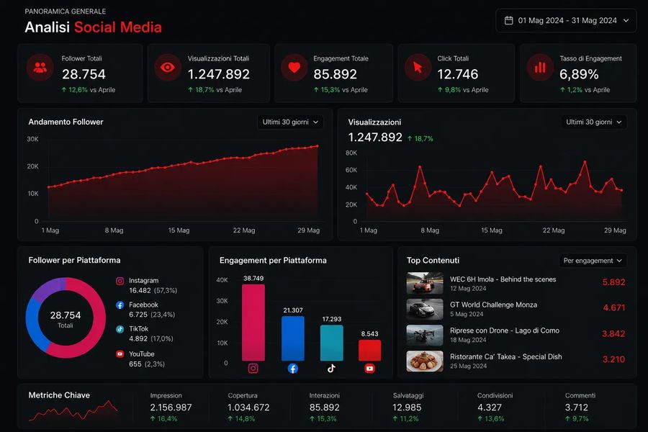Open WEC 6H Imola - Behind the scenes title

[x=503, y=279]
